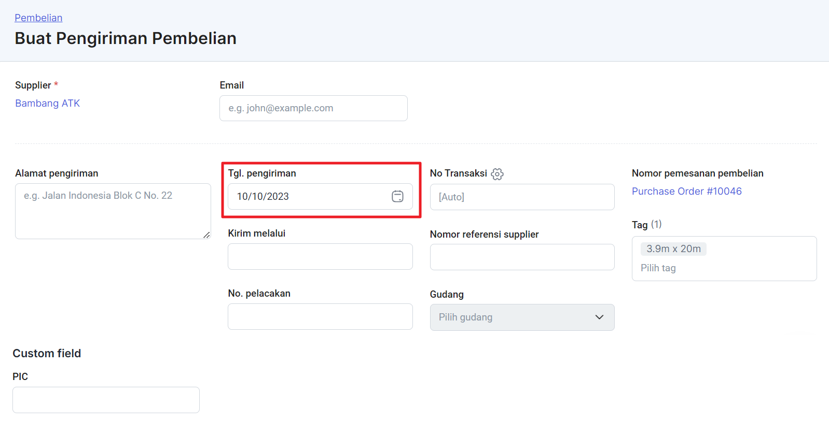Click the resize handle of the Alamat pengiriman box
Screen dimensions: 829x438
coord(206,235)
